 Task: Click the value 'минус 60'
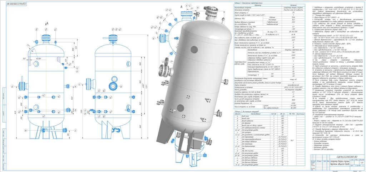(293, 80)
